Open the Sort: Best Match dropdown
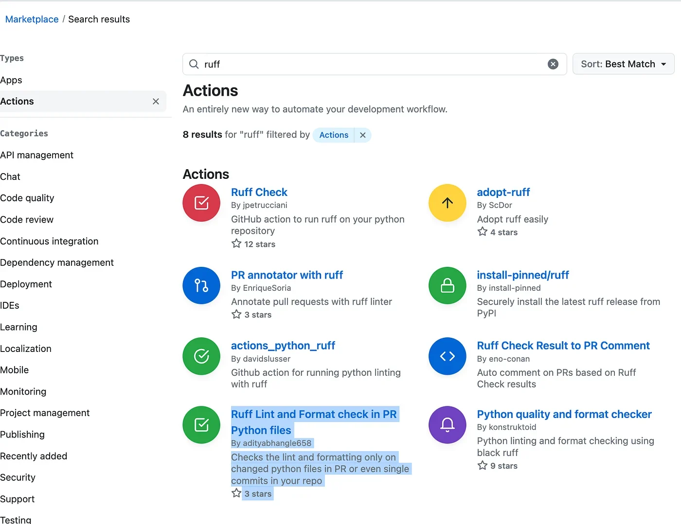681x524 pixels. tap(624, 64)
